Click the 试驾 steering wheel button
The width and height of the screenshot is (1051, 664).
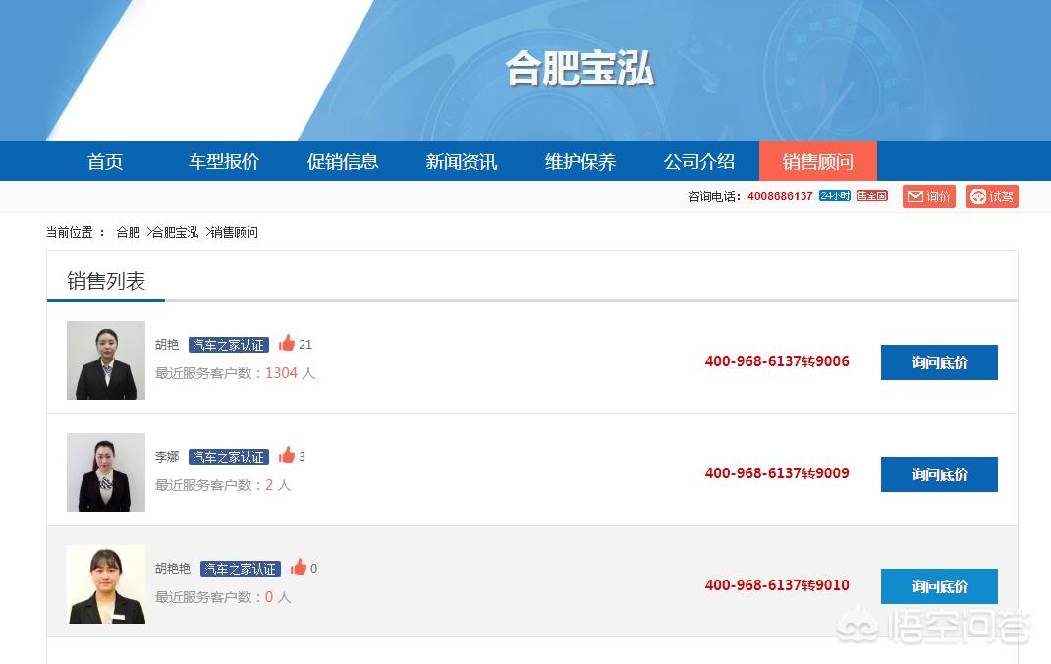(x=992, y=196)
